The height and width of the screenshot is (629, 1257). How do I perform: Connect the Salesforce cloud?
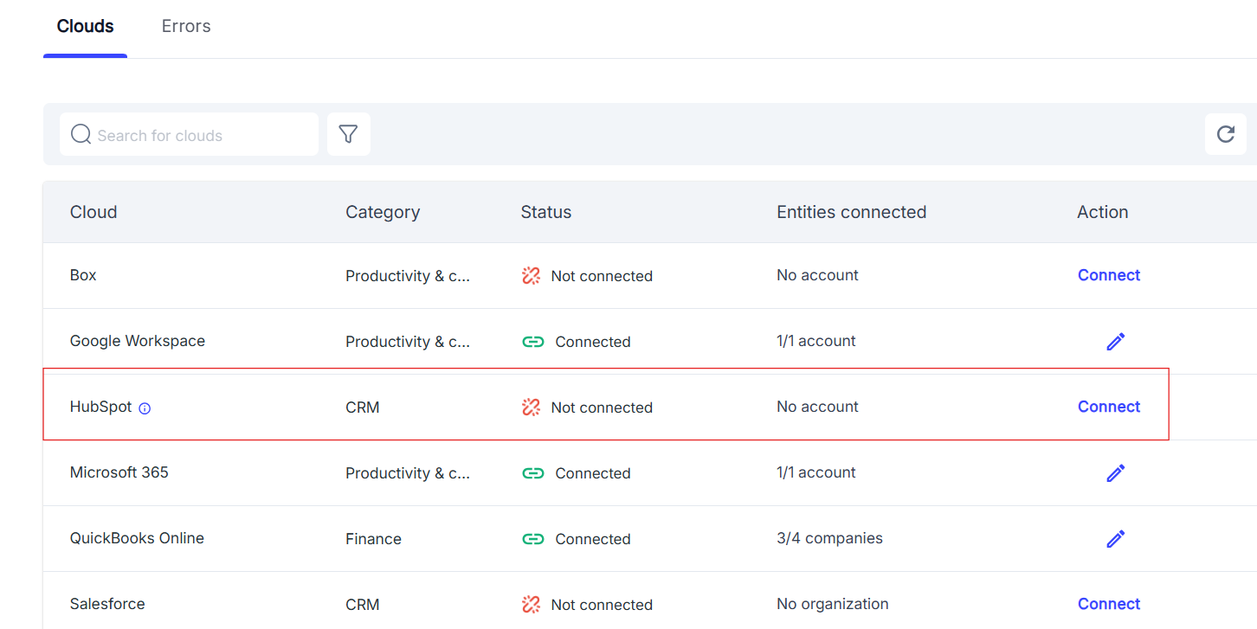pos(1109,604)
